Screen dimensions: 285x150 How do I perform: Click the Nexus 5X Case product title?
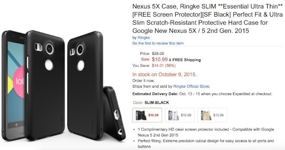coord(207,19)
